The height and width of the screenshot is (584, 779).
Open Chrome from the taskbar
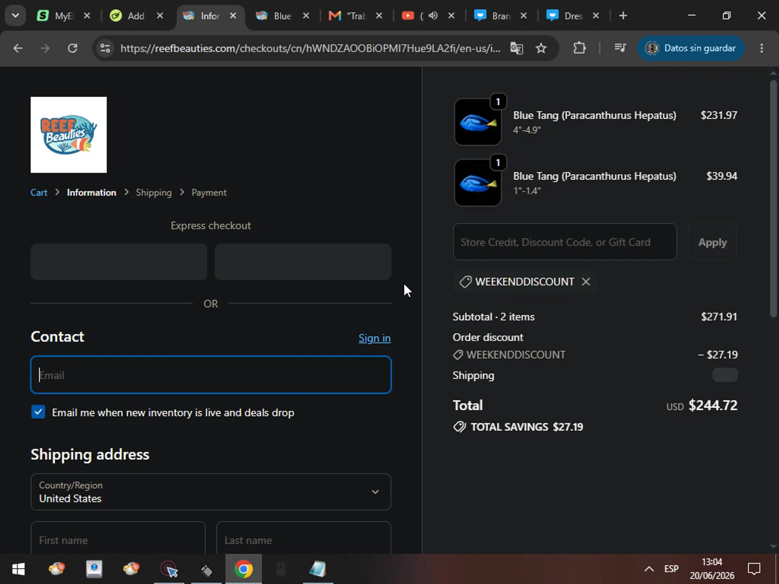(244, 569)
